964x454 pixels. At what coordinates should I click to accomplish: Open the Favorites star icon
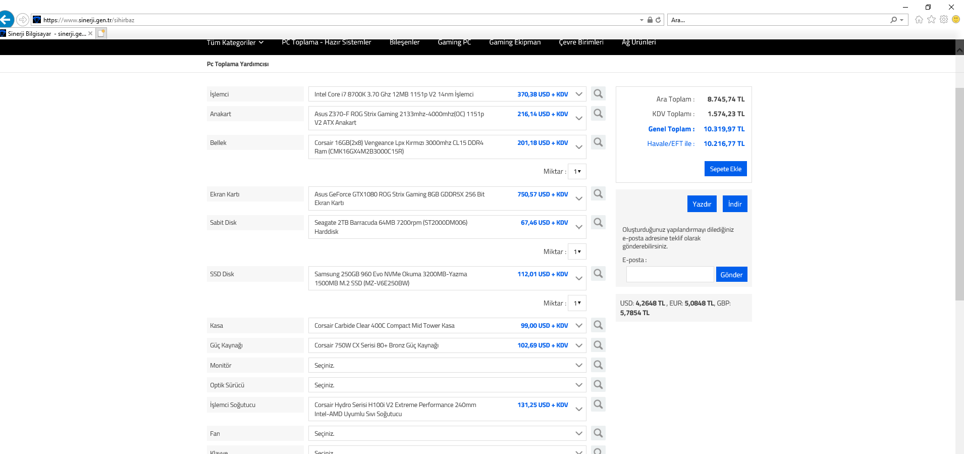pos(931,20)
